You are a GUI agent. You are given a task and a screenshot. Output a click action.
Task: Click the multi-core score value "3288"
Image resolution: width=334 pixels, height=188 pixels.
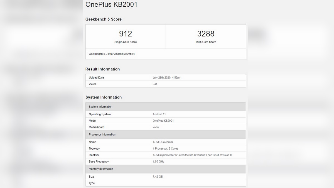click(x=206, y=34)
